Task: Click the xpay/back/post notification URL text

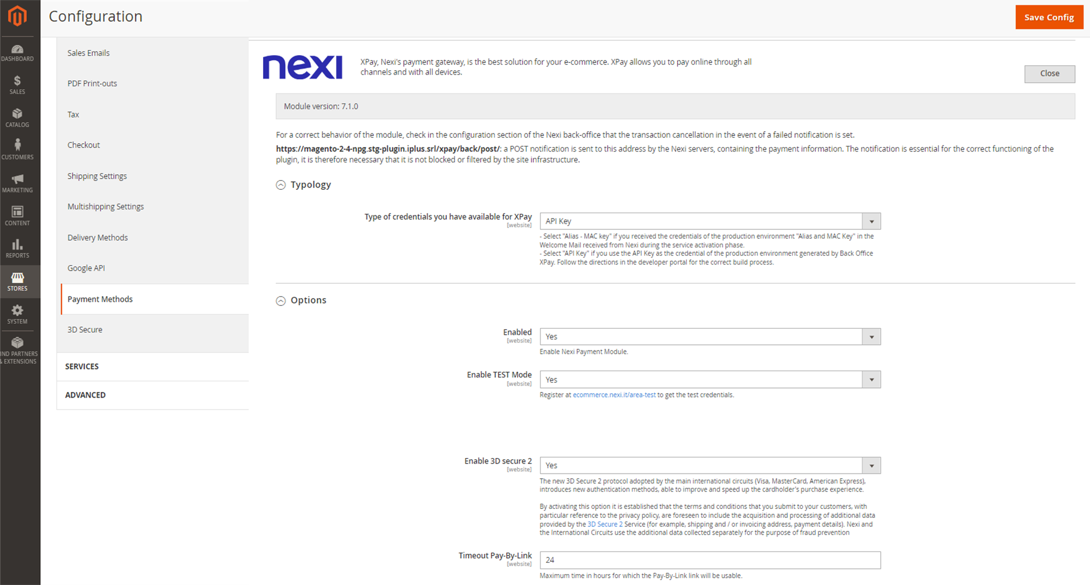Action: (x=388, y=149)
